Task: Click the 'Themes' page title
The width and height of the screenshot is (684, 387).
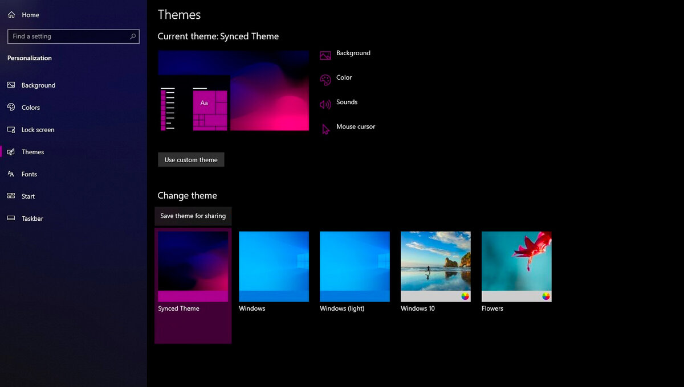Action: (179, 15)
